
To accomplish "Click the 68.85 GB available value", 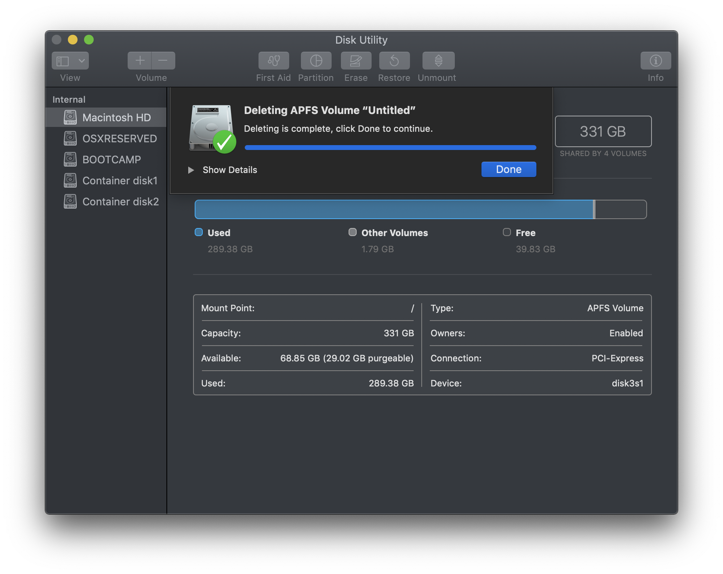I will click(x=347, y=358).
